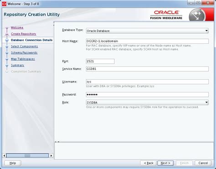The width and height of the screenshot is (216, 169).
Task: Click the 'Service Name:' label
Action: pyautogui.click(x=72, y=69)
